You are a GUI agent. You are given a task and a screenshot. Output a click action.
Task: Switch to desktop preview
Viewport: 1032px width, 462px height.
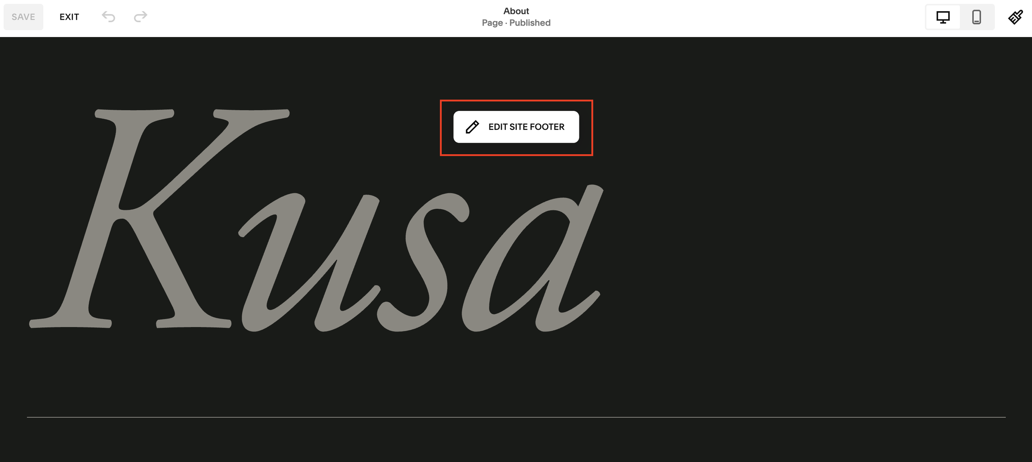(943, 17)
